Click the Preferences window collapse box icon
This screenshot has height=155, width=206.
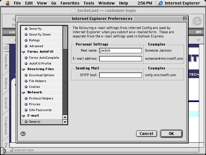[185, 19]
